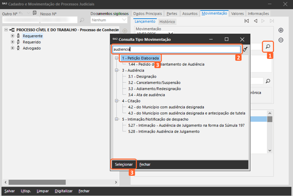Click the clear filter brush icon
Screen dimensions: 293x196
pyautogui.click(x=245, y=49)
